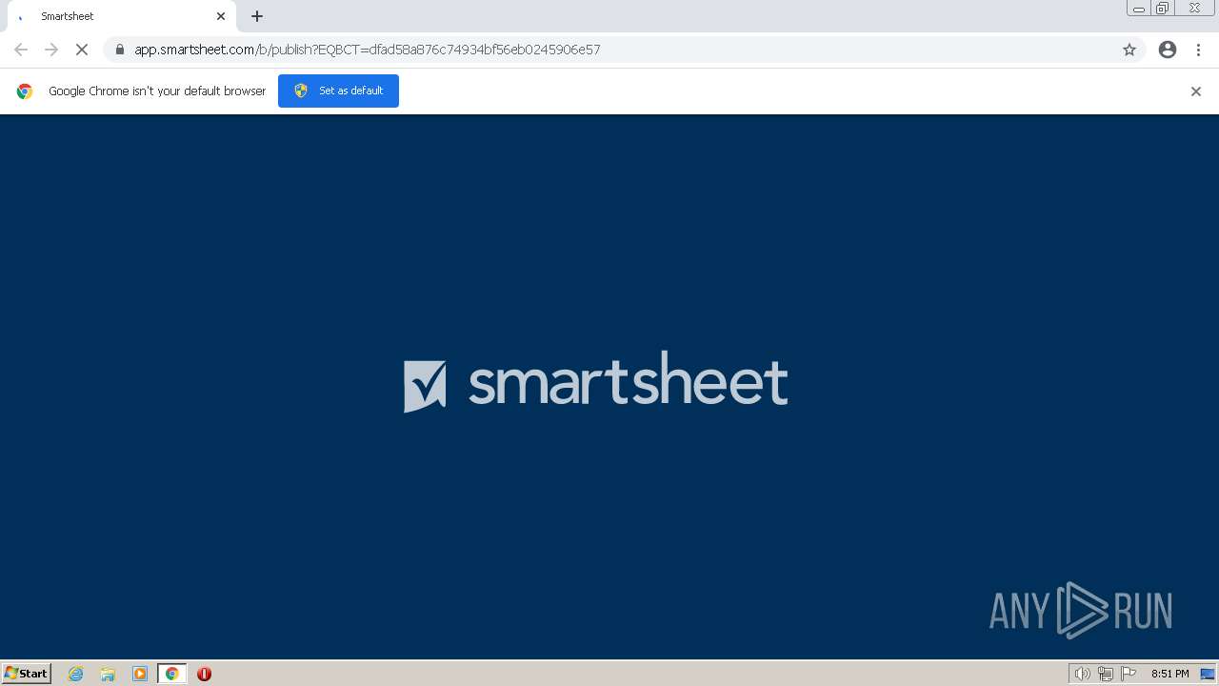Stop loading the page
The width and height of the screenshot is (1219, 686).
(82, 50)
